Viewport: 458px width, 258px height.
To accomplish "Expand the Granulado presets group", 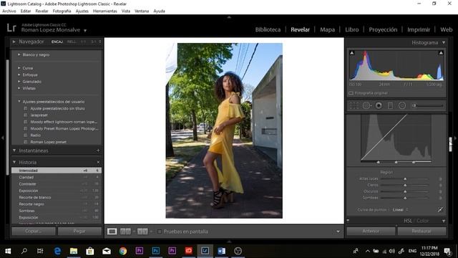I will (19, 81).
